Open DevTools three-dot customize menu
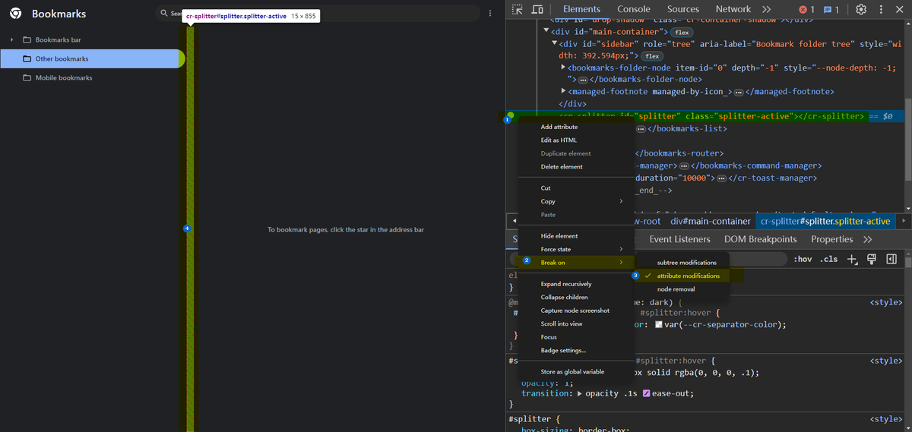 881,9
